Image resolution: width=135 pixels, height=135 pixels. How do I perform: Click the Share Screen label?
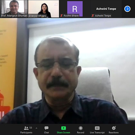point(64,132)
